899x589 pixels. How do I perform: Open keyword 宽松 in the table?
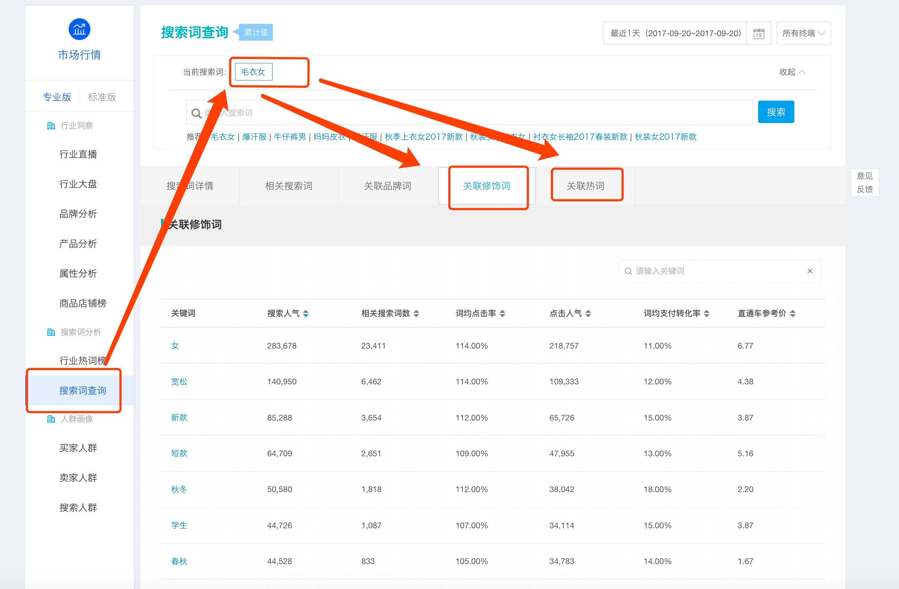point(179,382)
